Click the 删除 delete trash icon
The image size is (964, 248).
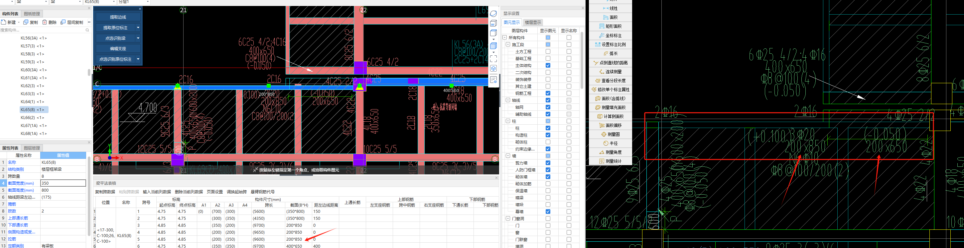point(45,22)
